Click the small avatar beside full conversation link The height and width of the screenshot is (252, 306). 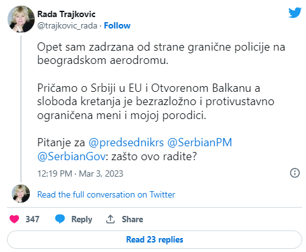click(21, 194)
